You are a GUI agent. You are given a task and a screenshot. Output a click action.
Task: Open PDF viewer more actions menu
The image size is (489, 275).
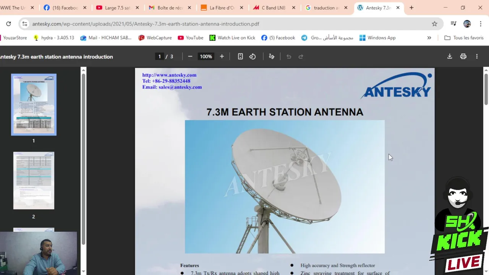(477, 57)
